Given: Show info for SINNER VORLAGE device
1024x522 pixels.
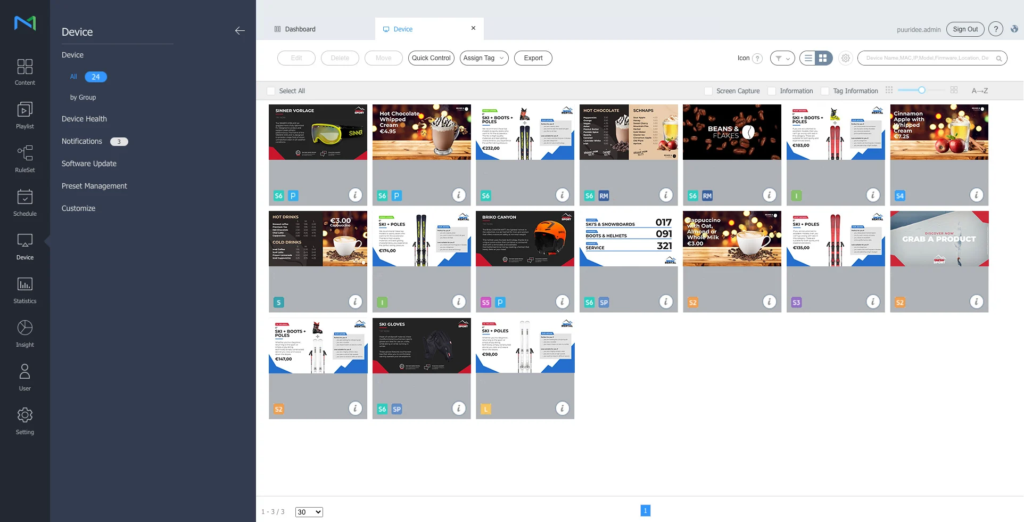Looking at the screenshot, I should click(355, 195).
